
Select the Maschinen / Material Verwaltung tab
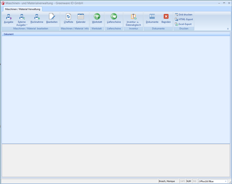click(23, 9)
